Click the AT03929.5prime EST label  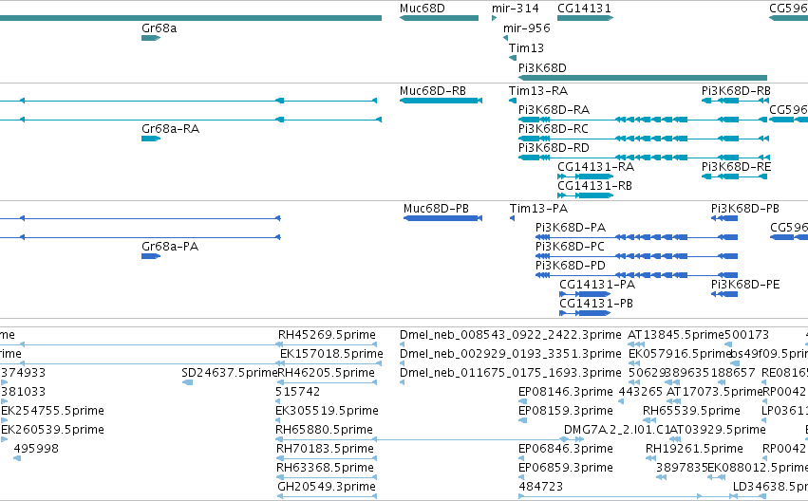pos(717,430)
